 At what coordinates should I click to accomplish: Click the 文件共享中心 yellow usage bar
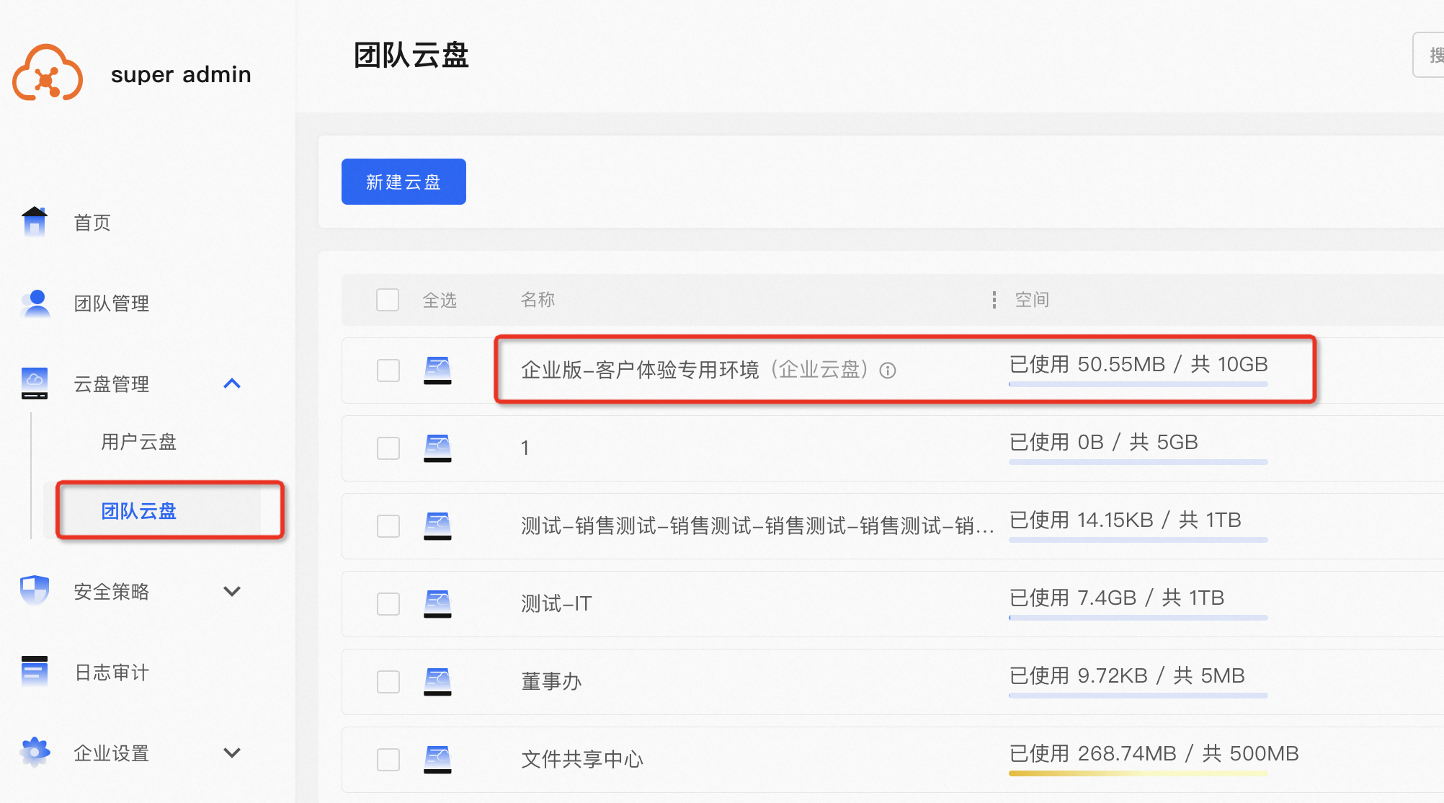pos(1137,773)
